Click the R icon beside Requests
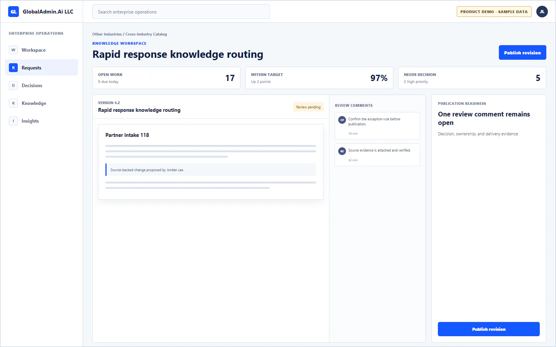Image resolution: width=556 pixels, height=347 pixels. pos(14,68)
